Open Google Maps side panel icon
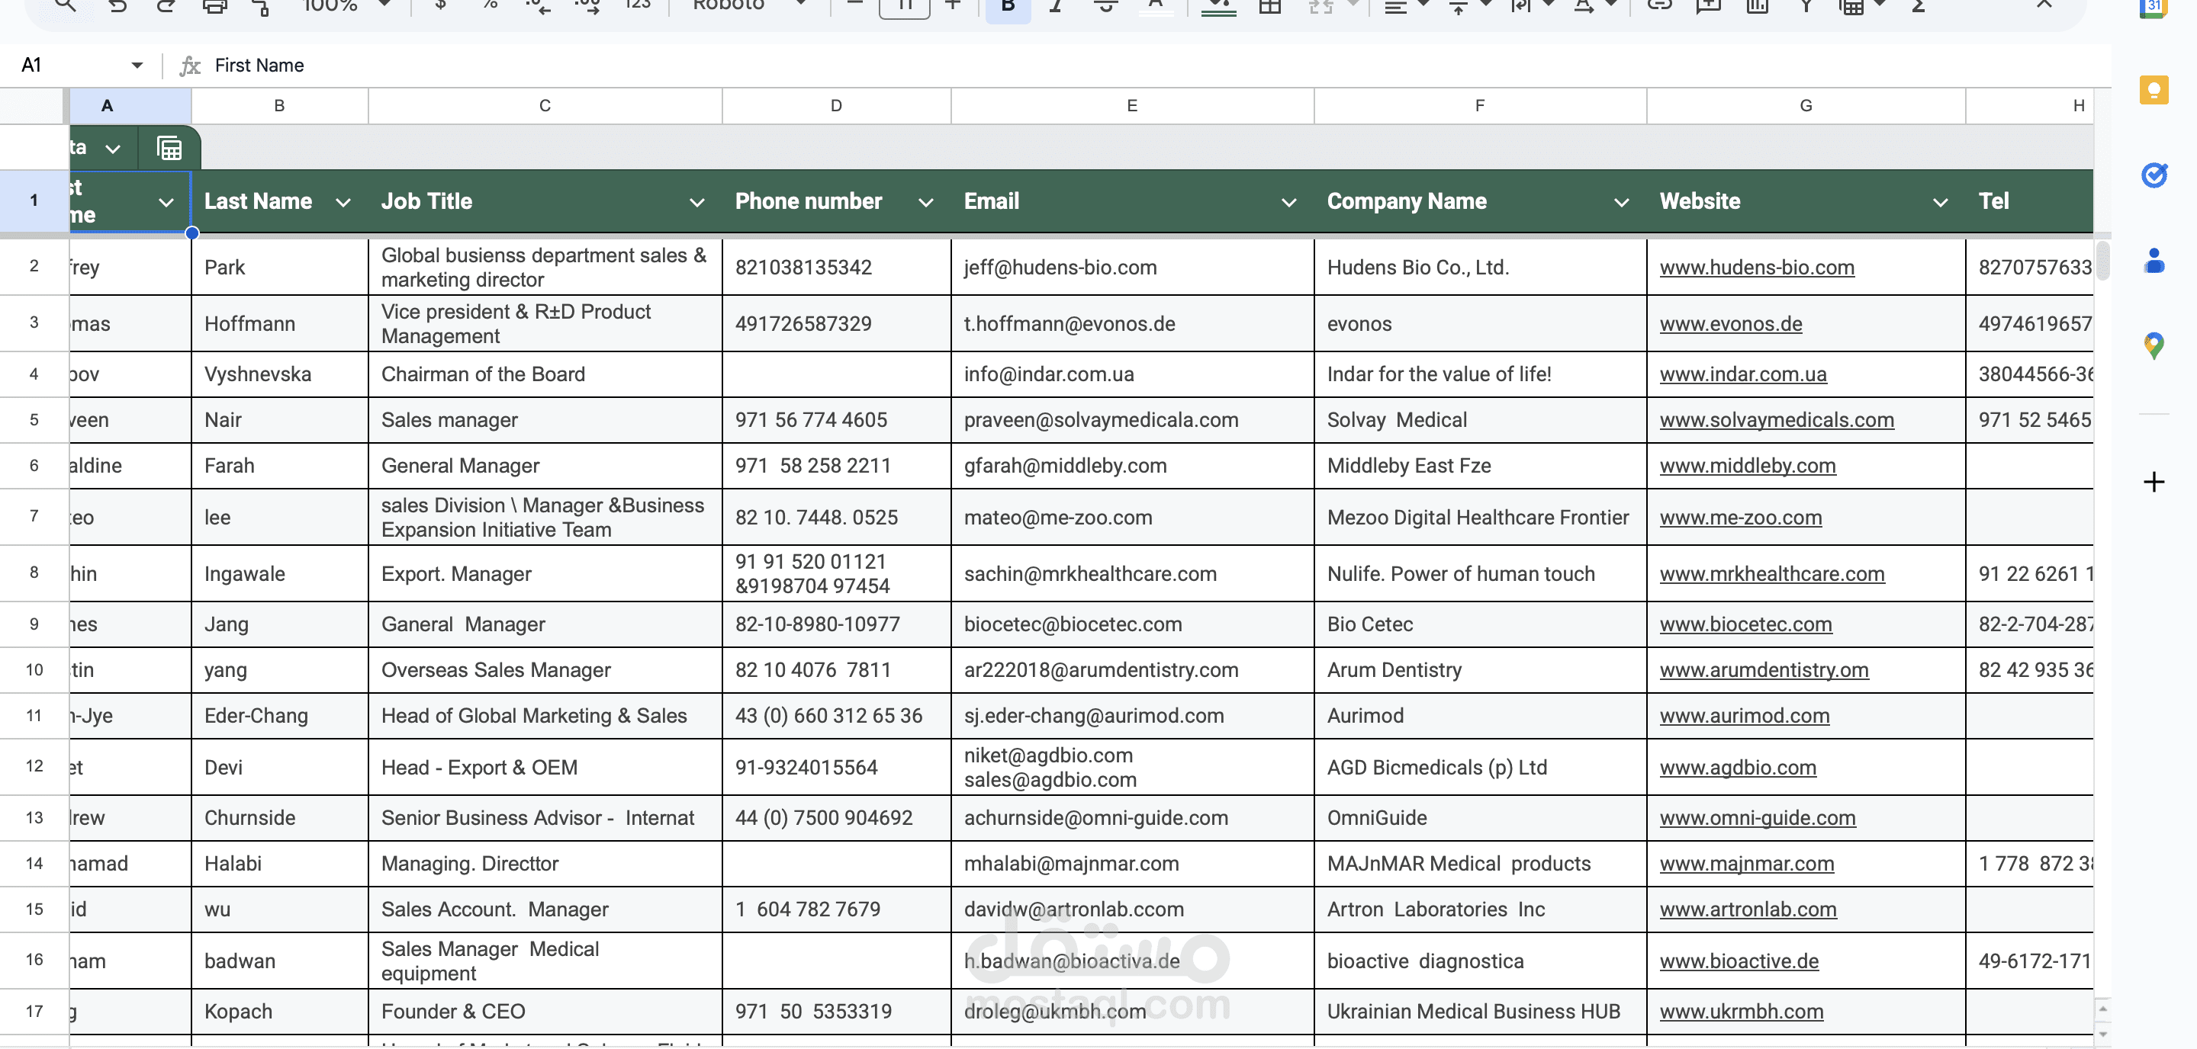2197x1049 pixels. pyautogui.click(x=2154, y=345)
